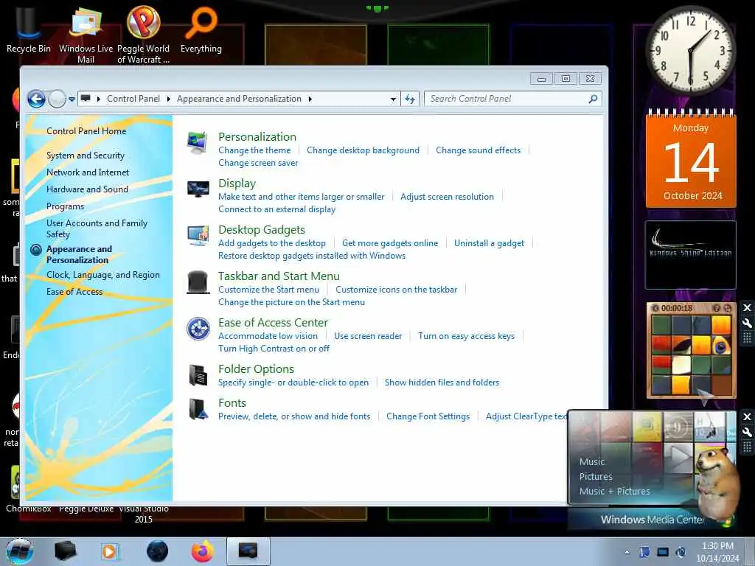Image resolution: width=755 pixels, height=566 pixels.
Task: Open Programs category
Action: 65,206
